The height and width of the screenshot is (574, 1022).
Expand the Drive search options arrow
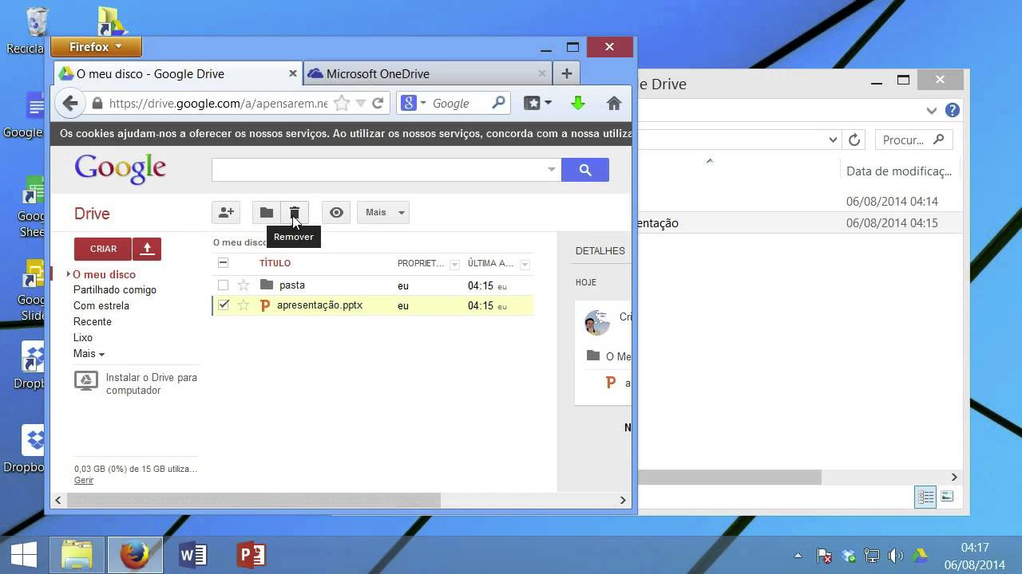(551, 170)
